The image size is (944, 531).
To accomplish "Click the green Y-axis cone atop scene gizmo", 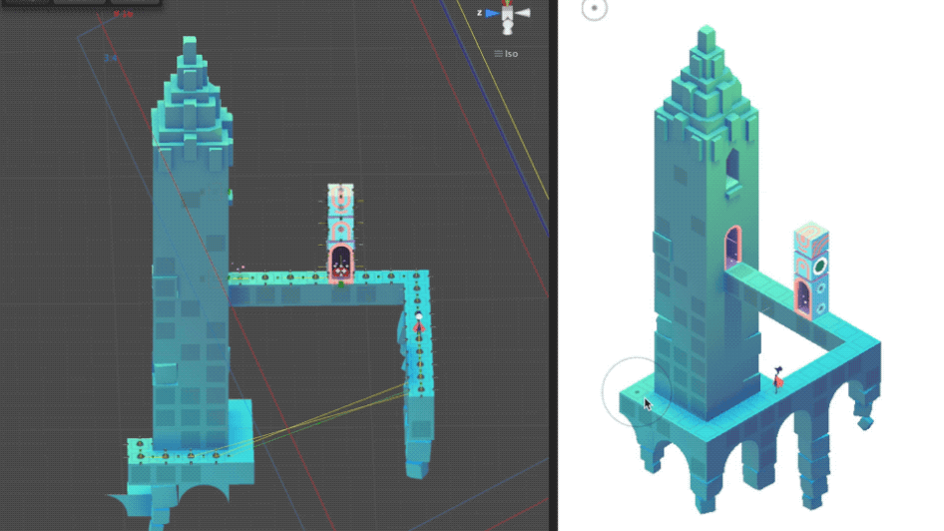I will [x=508, y=3].
